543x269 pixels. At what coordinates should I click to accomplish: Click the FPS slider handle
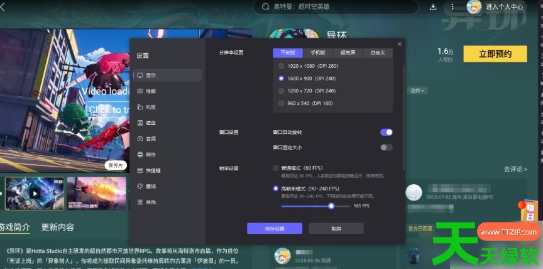[x=331, y=206]
